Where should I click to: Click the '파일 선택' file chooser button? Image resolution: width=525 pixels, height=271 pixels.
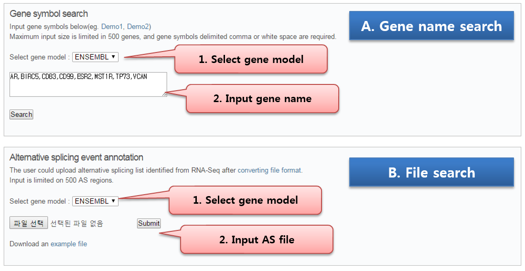(29, 223)
